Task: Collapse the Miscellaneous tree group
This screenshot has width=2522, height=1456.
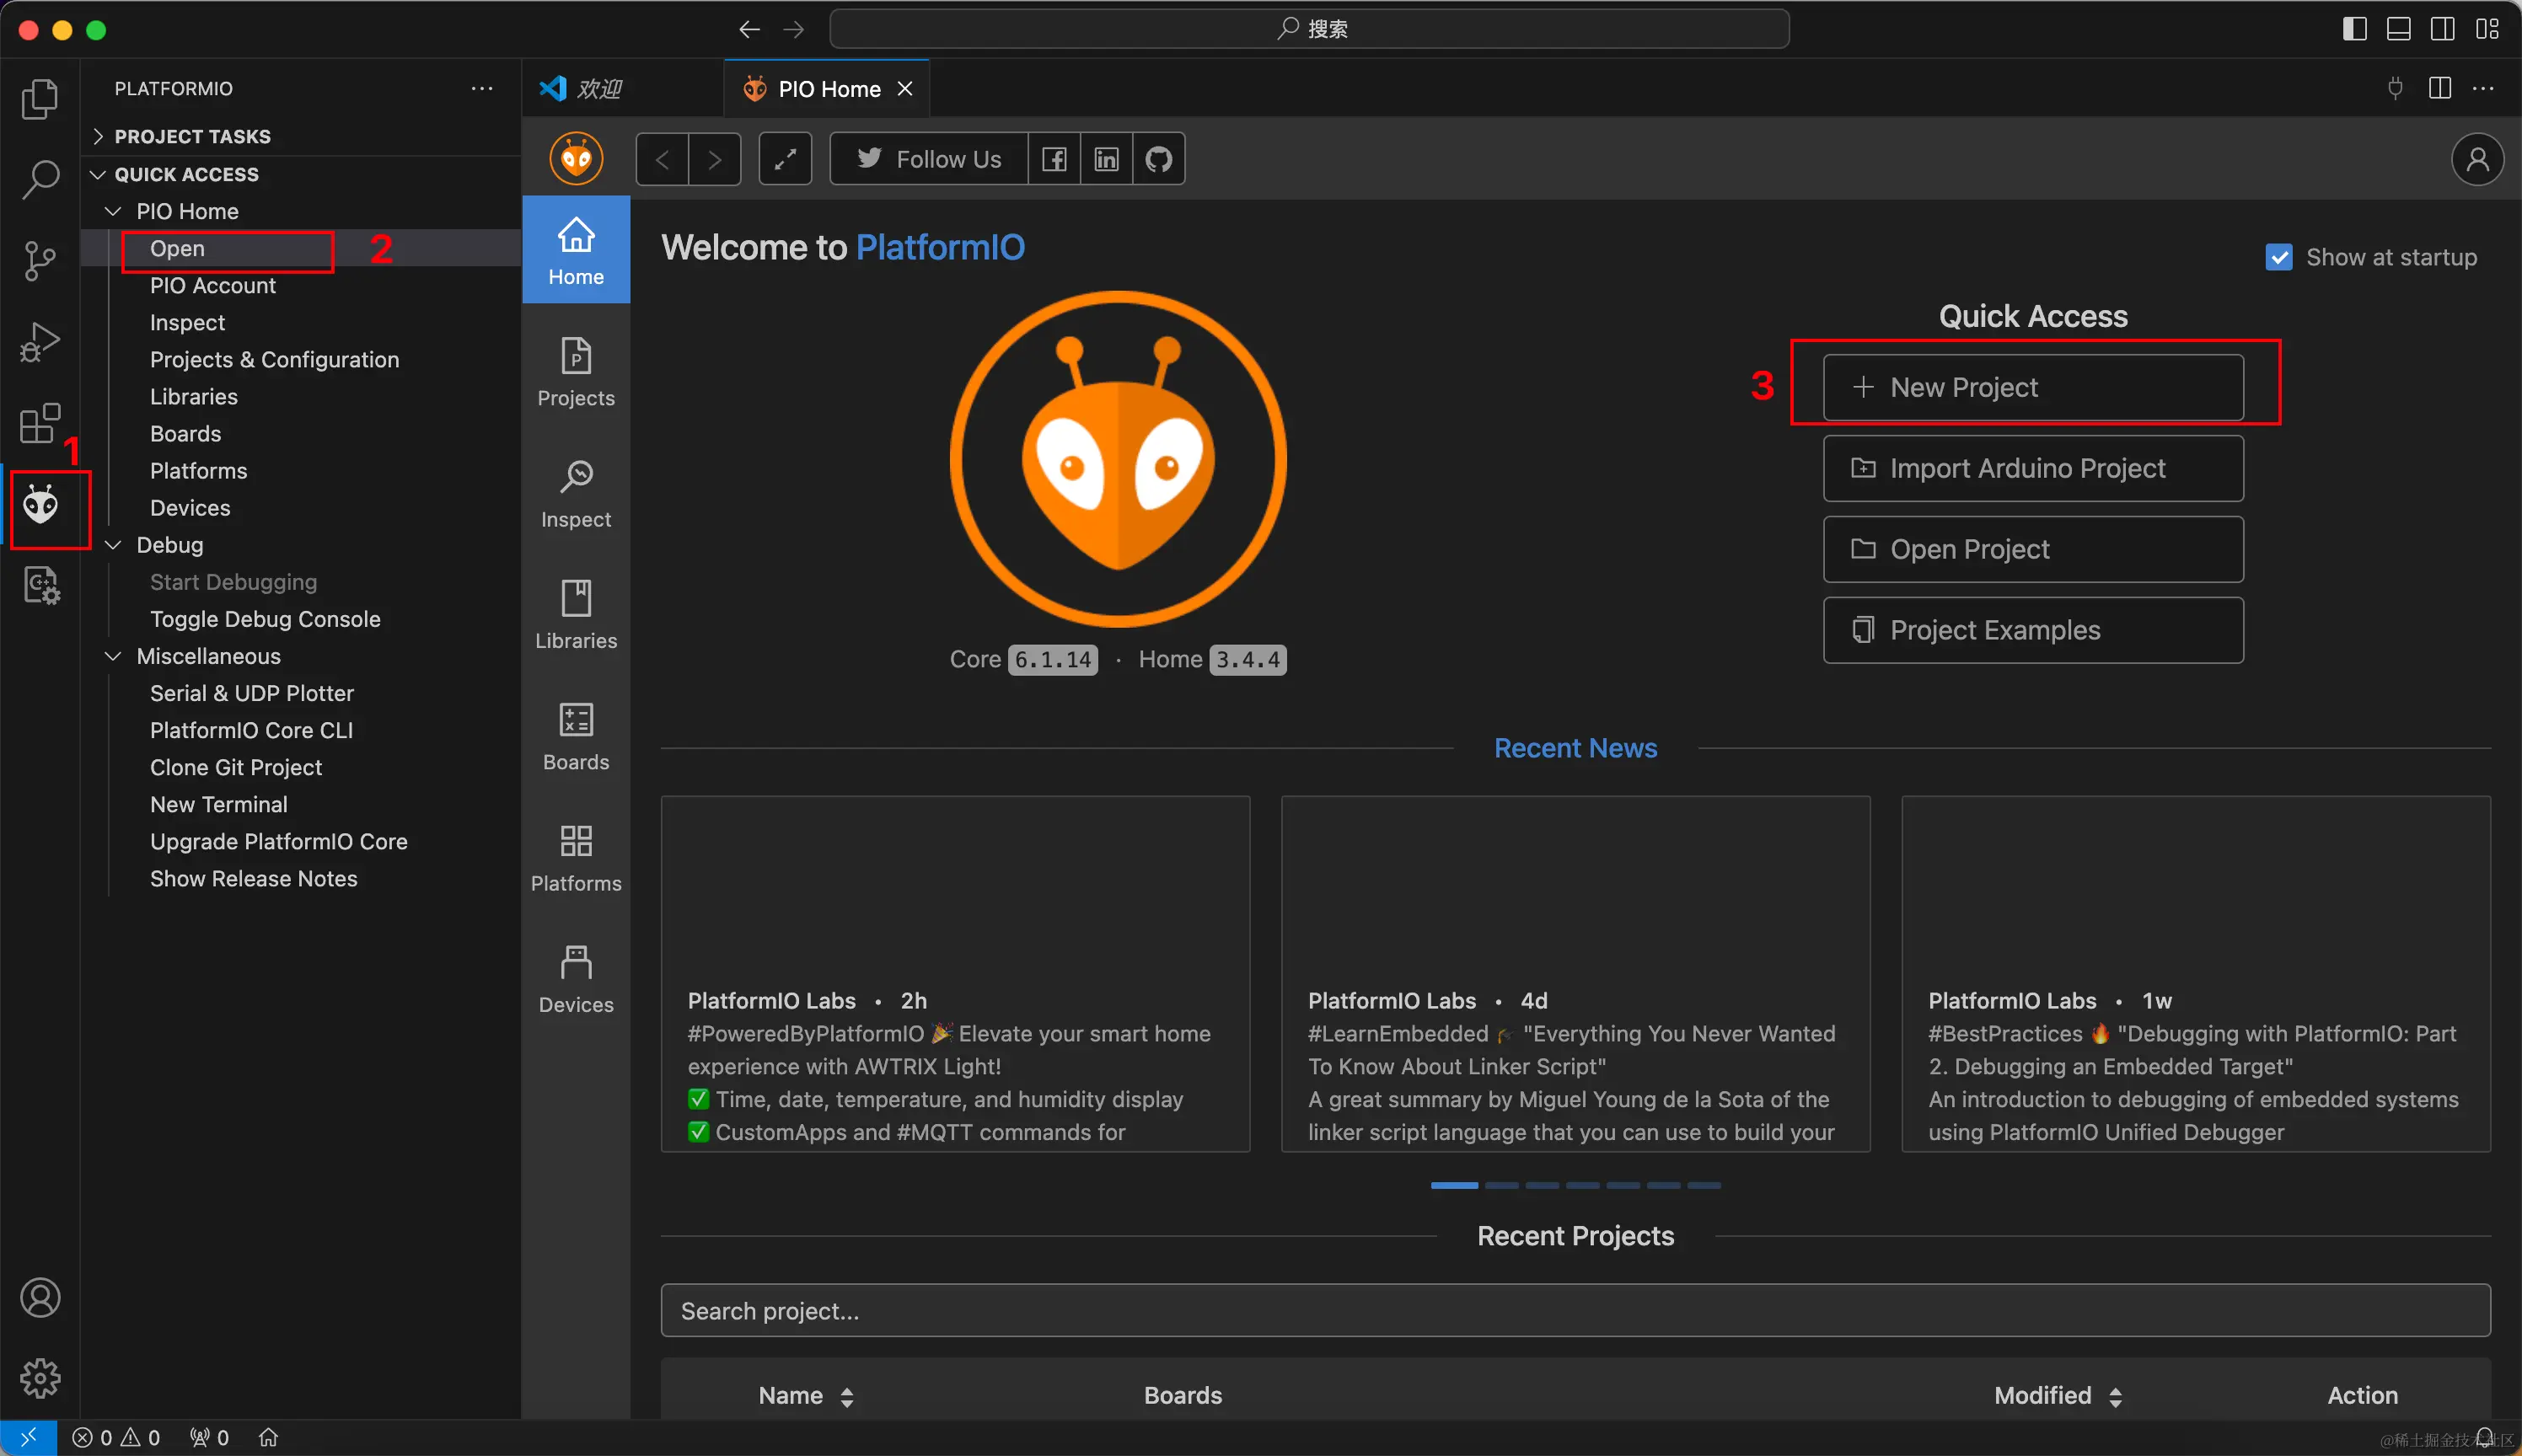Action: (113, 656)
